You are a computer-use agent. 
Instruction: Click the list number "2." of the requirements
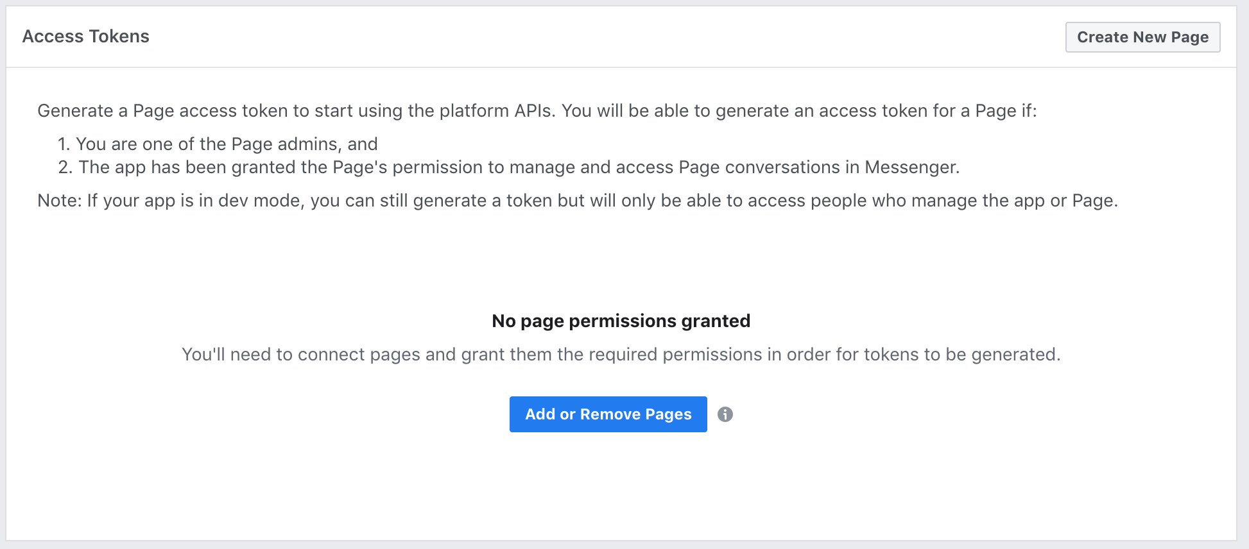(65, 167)
